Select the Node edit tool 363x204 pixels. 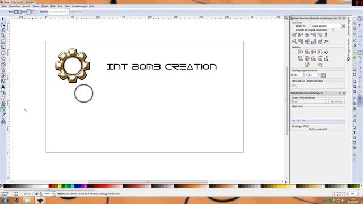3,25
